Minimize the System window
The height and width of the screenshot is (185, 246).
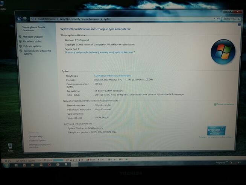coord(225,12)
